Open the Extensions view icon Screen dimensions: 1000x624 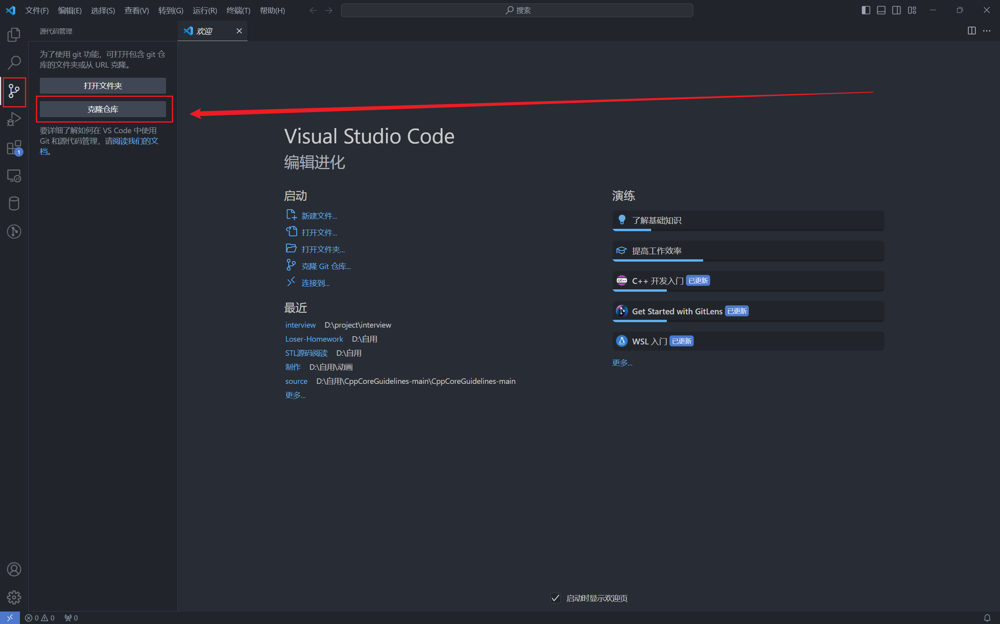coord(14,148)
